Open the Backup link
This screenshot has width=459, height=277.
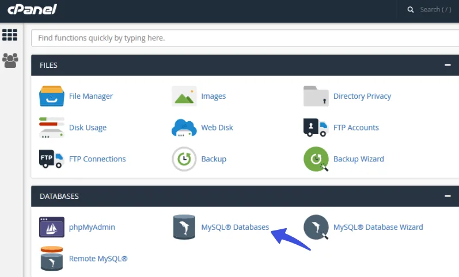pos(214,159)
